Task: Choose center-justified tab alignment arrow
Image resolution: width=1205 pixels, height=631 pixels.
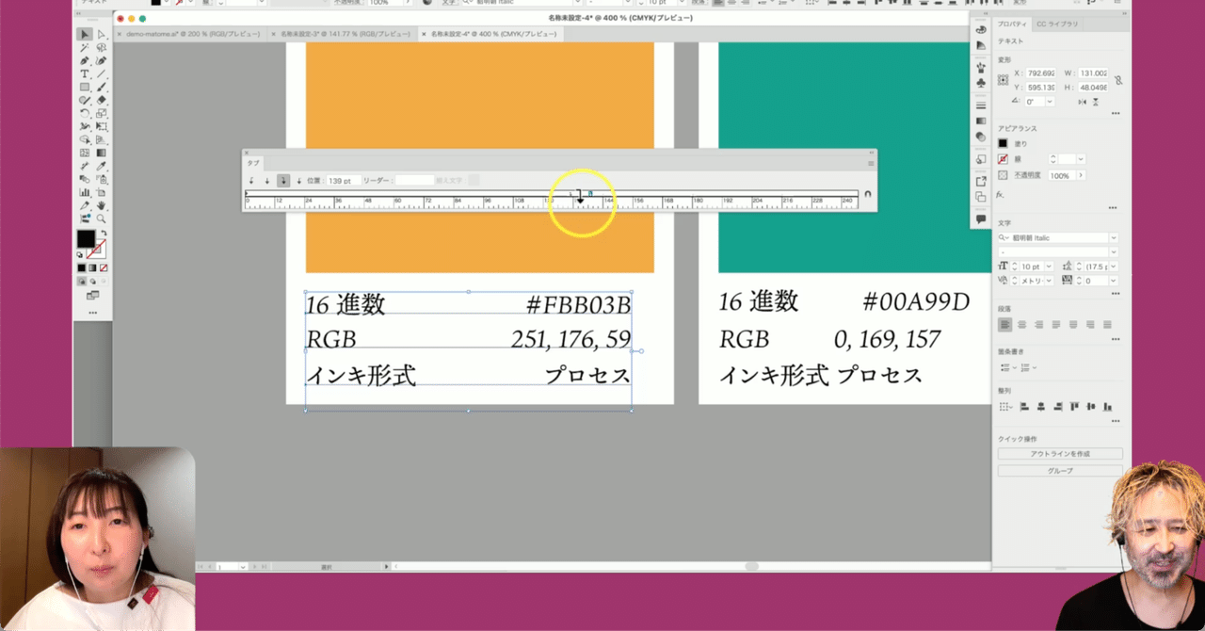Action: 267,180
